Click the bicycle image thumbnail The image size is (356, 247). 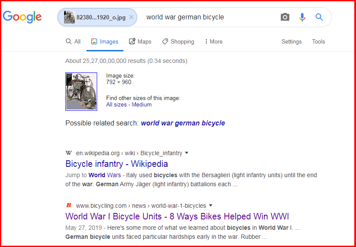click(x=81, y=91)
